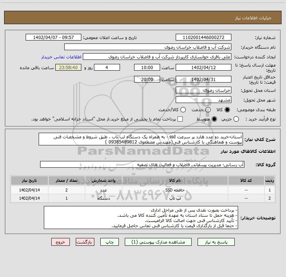The height and width of the screenshot is (277, 286).
Task: Click the goods group field آب رسانی
Action: (142, 164)
